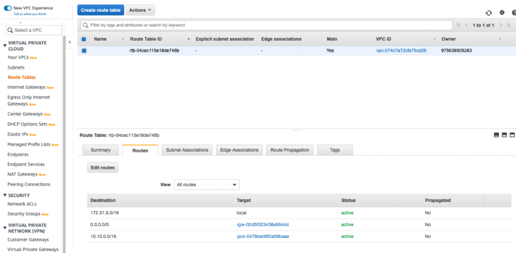Open Subnets in the sidebar
Screen dimensions: 516x253
[16, 68]
